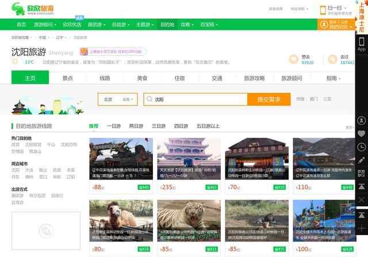Select the 三日游 route filter tab
Viewport: 368px width, 258px height.
tap(159, 126)
